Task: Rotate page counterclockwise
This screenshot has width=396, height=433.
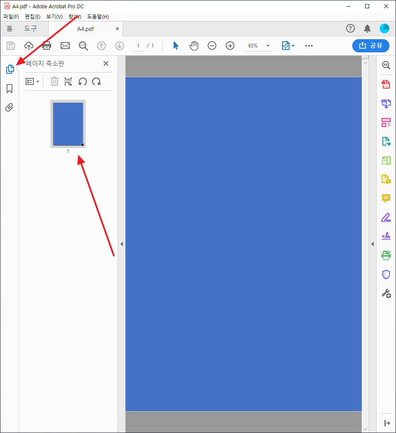Action: pos(82,82)
